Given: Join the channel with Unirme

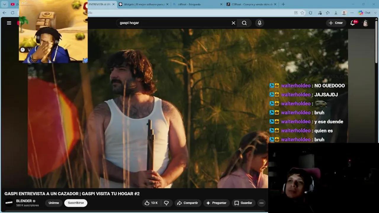Looking at the screenshot, I should [54, 203].
